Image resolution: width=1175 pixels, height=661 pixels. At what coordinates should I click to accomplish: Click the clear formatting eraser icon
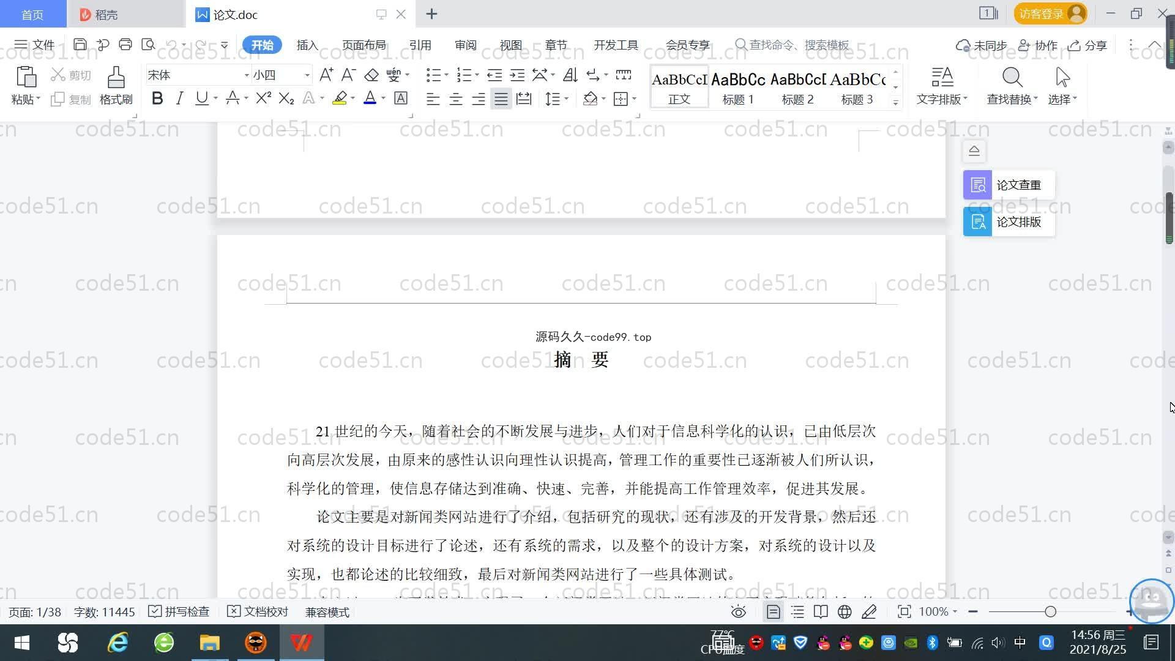coord(371,75)
